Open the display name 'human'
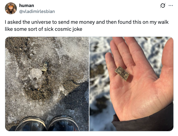This screenshot has width=178, height=136. 27,5
